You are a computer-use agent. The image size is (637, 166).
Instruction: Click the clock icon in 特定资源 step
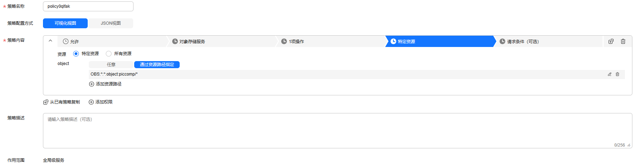click(393, 41)
